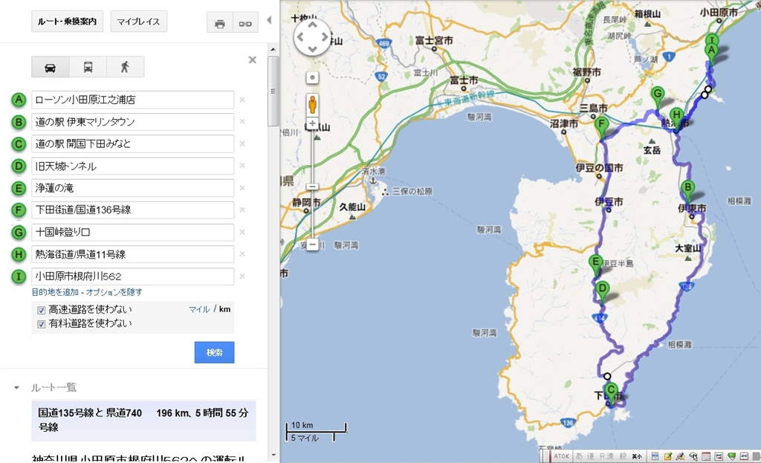Image resolution: width=761 pixels, height=463 pixels.
Task: Click the print icon button
Action: tap(220, 23)
